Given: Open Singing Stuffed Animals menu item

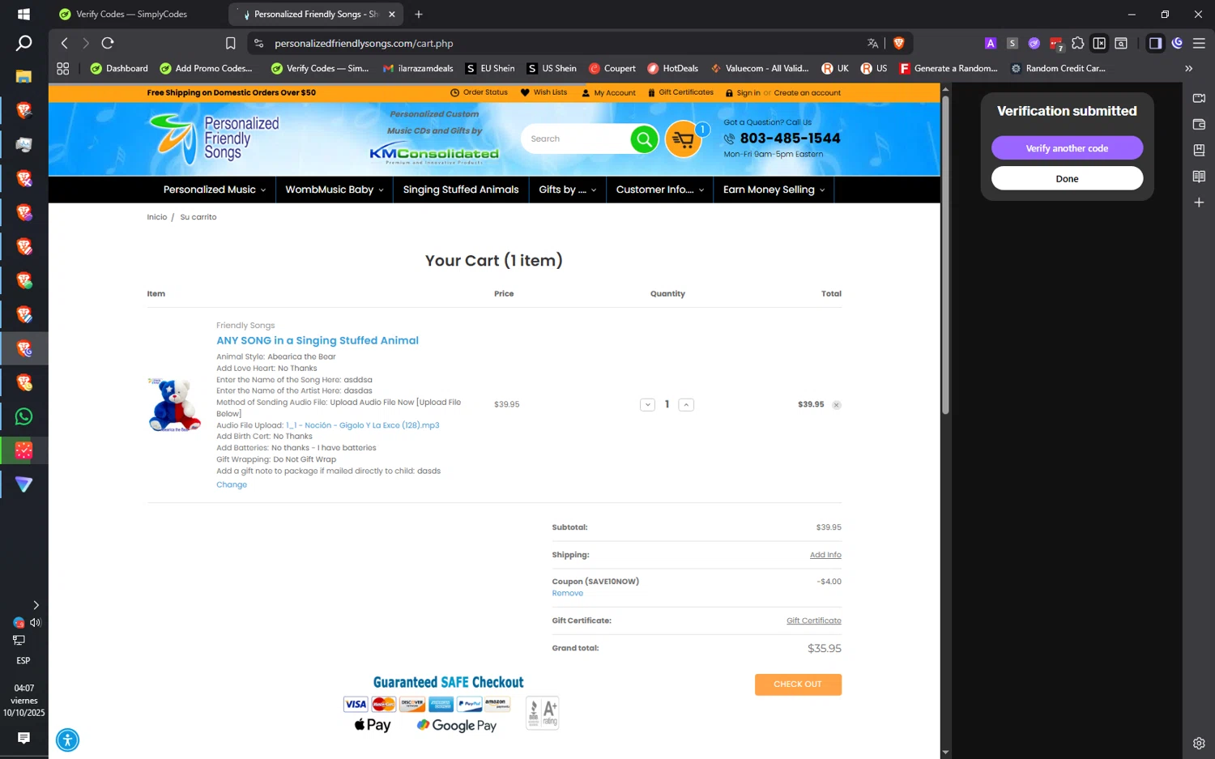Looking at the screenshot, I should pyautogui.click(x=461, y=190).
